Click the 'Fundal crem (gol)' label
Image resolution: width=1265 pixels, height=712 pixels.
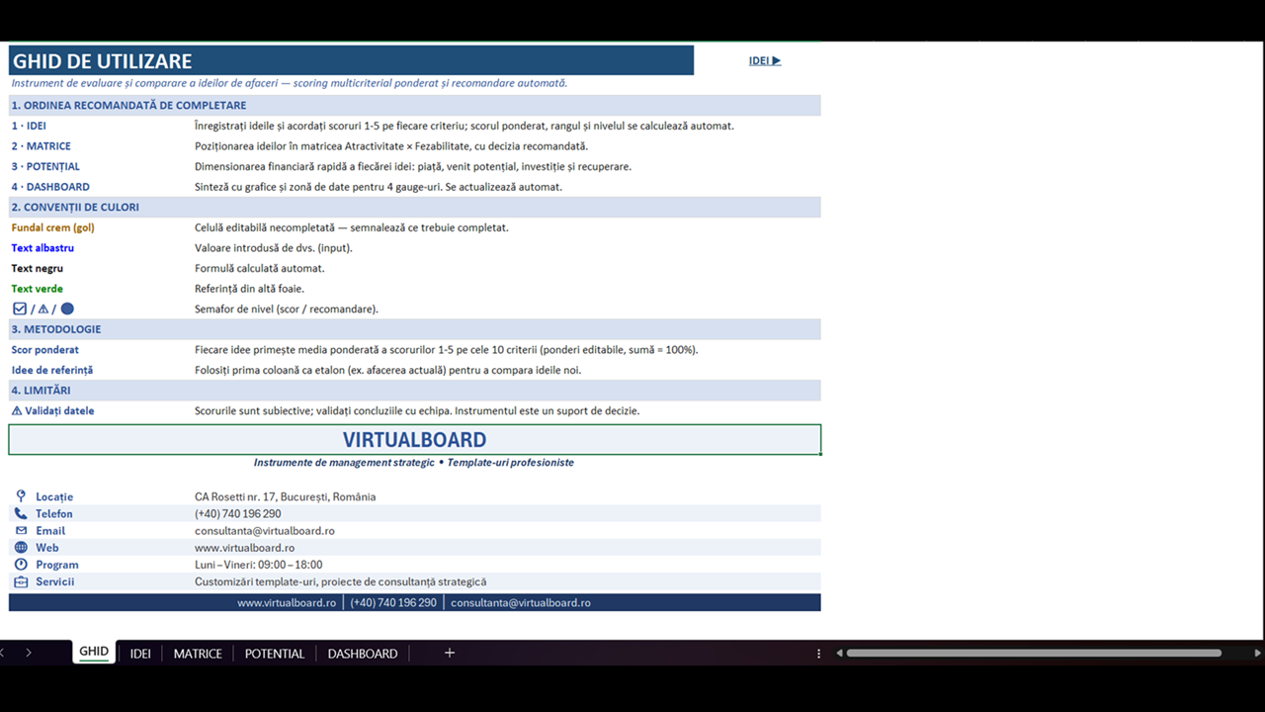pyautogui.click(x=52, y=227)
